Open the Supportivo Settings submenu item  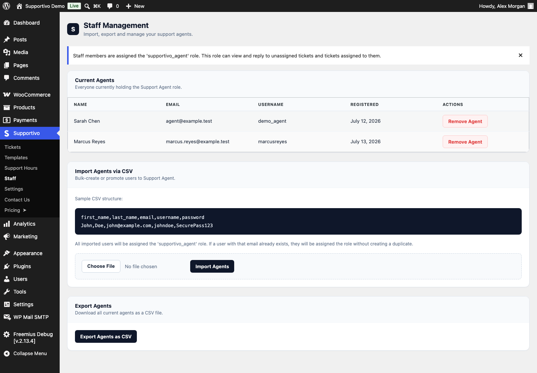pyautogui.click(x=14, y=189)
